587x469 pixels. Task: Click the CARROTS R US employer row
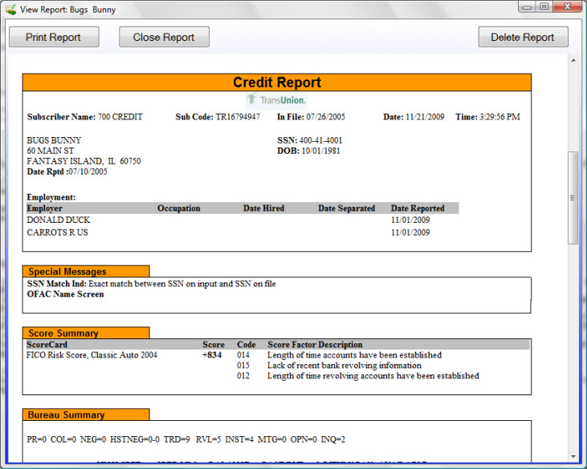click(58, 232)
